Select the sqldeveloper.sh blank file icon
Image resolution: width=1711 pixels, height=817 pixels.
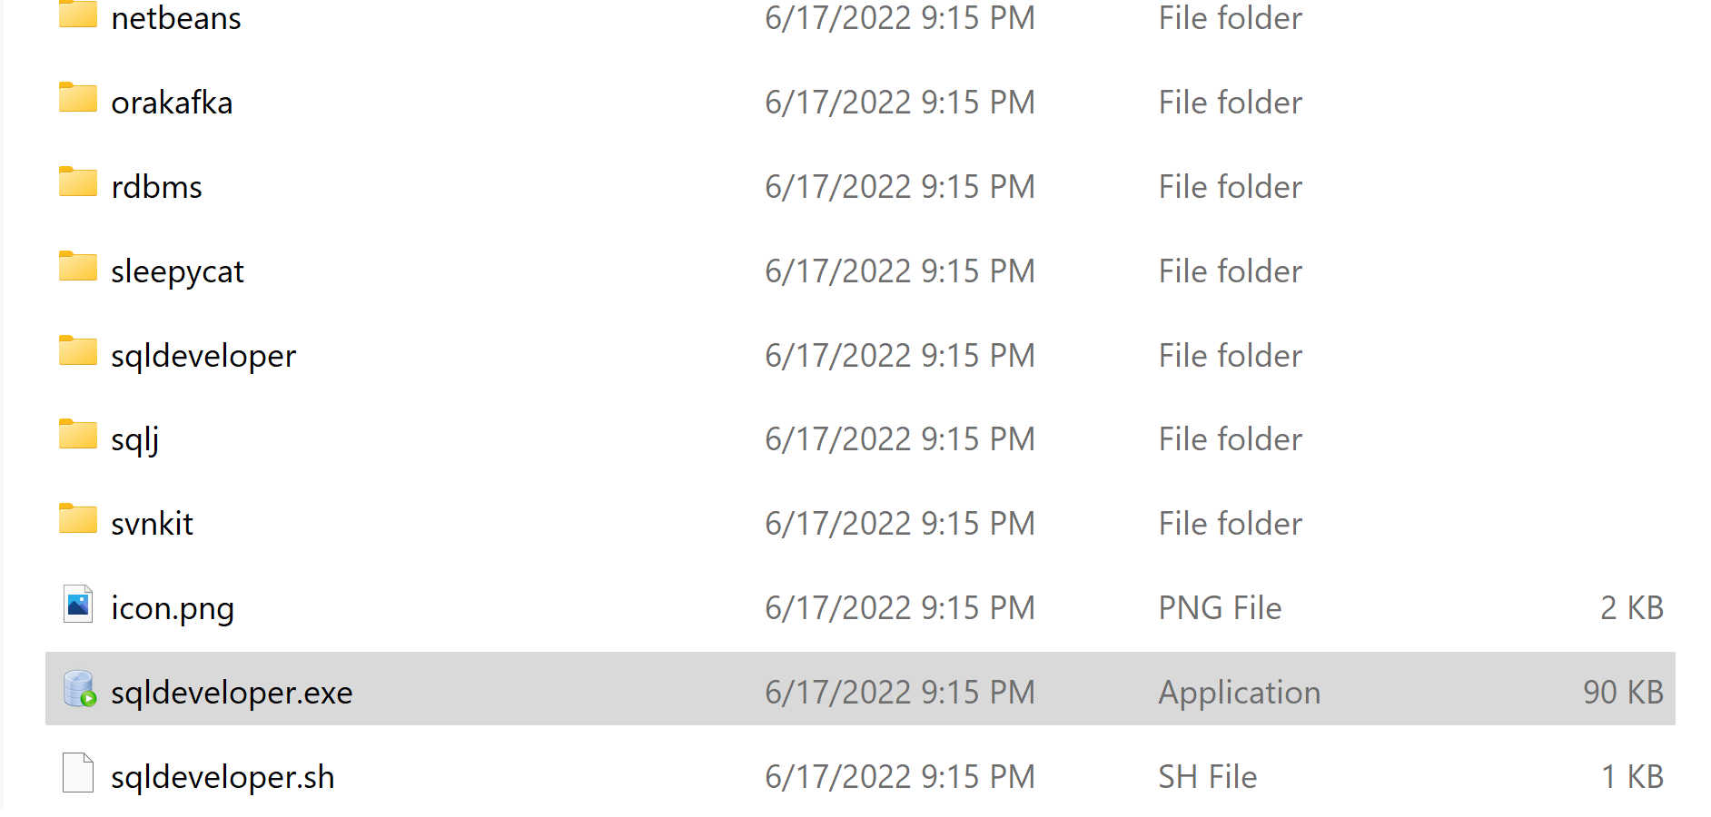tap(78, 773)
